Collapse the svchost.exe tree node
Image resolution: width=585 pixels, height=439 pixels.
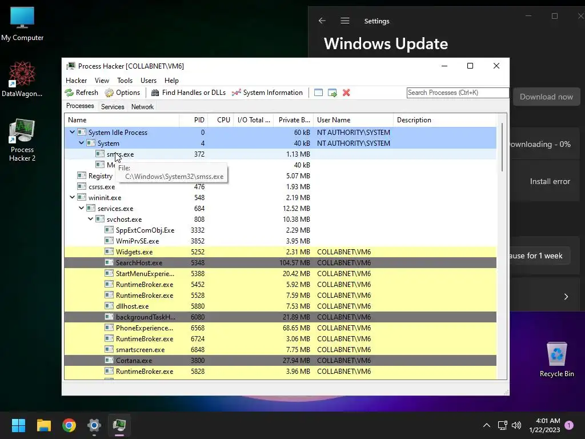[x=90, y=219]
